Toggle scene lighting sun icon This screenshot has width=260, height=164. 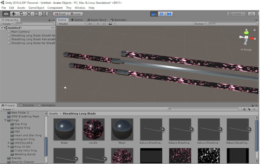coord(98,24)
